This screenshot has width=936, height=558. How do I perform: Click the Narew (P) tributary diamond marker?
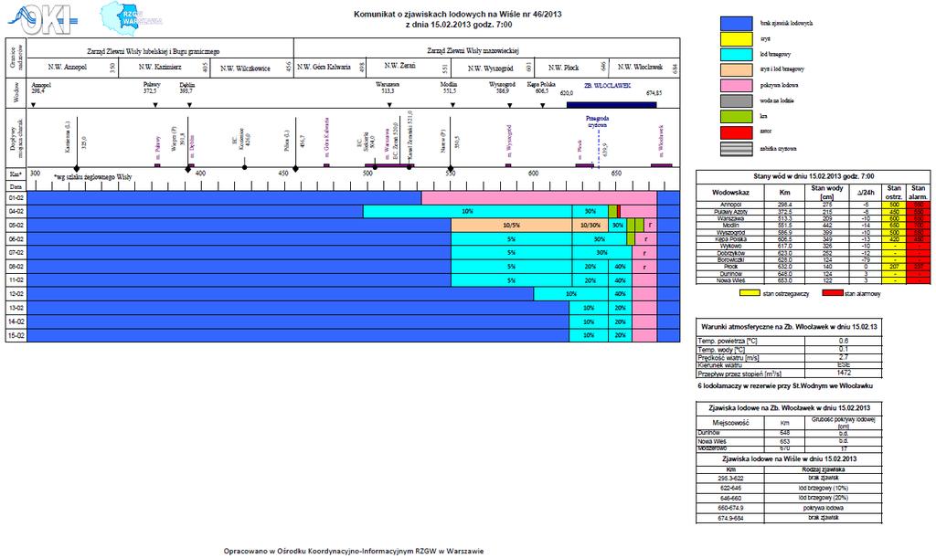pos(450,169)
